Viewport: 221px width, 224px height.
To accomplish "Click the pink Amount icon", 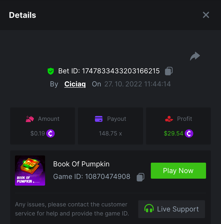I will click(30, 119).
